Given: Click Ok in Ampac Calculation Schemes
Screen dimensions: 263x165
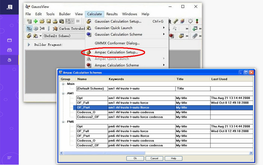Looking at the screenshot, I should click(x=135, y=158).
